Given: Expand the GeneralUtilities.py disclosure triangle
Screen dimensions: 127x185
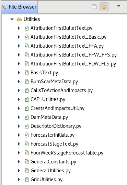Looking at the screenshot, I should 19,171.
